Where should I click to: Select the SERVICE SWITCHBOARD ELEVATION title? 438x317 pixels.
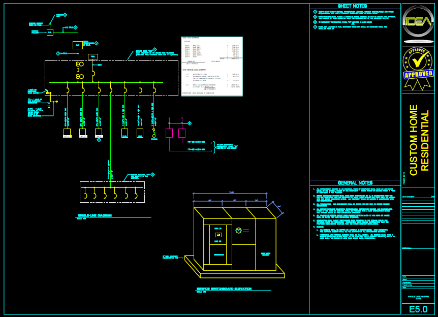tap(224, 289)
